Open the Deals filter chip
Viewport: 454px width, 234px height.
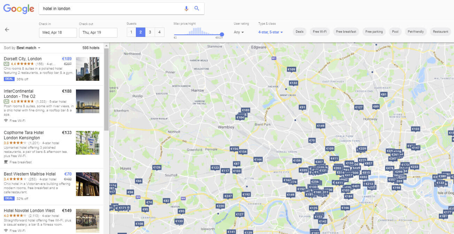click(299, 31)
